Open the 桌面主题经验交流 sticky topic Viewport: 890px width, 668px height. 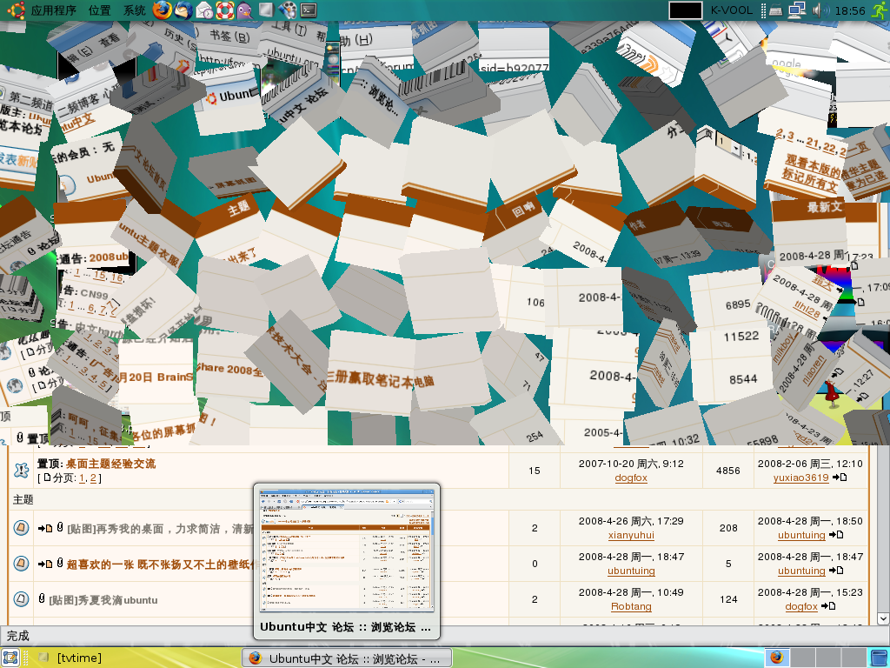click(x=110, y=464)
